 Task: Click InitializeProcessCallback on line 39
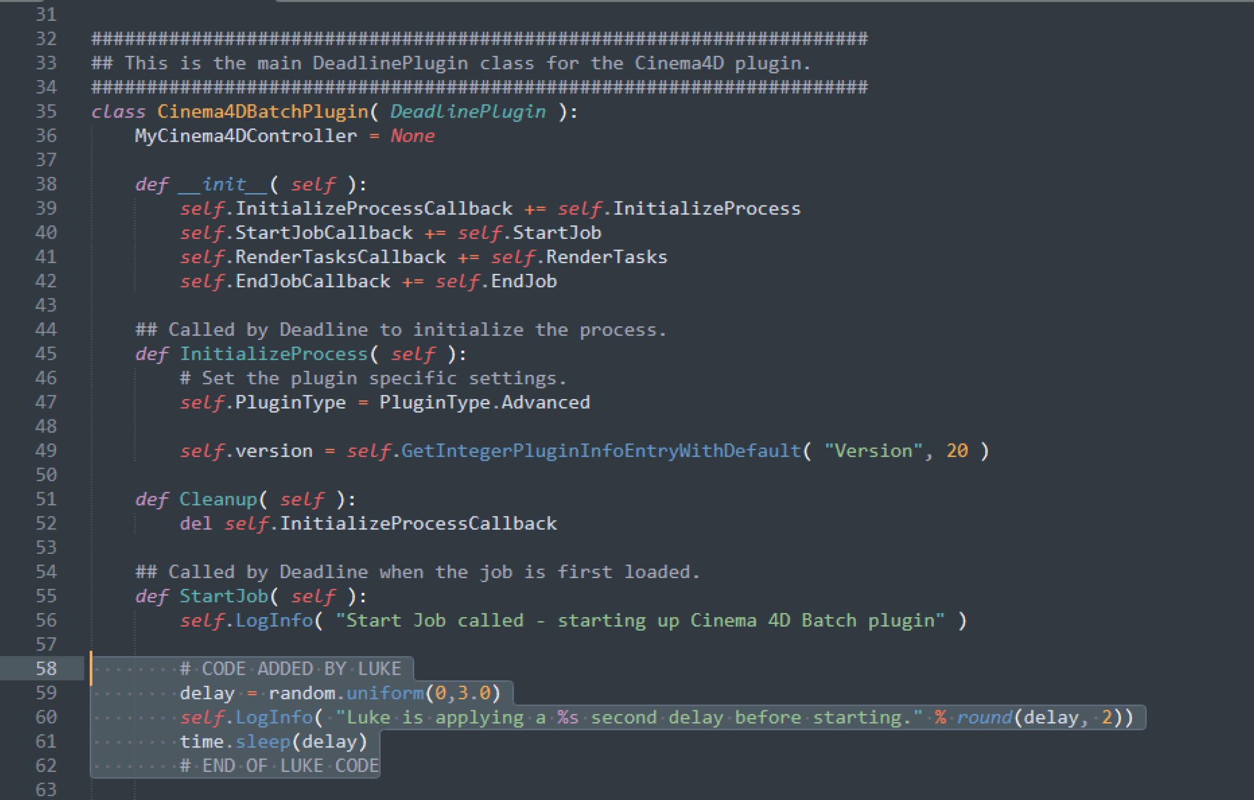[373, 209]
